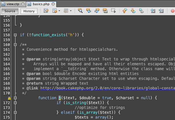Screen dimensions: 175x120
Task: Click the Back navigation icon
Action: (55, 11)
